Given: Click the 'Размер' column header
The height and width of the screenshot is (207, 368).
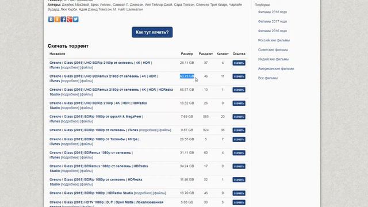Looking at the screenshot, I should coord(187,53).
